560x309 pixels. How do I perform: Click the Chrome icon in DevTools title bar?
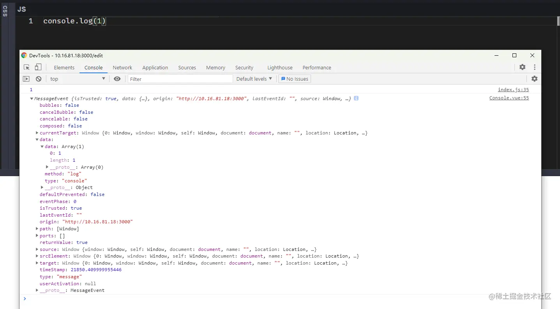click(24, 55)
